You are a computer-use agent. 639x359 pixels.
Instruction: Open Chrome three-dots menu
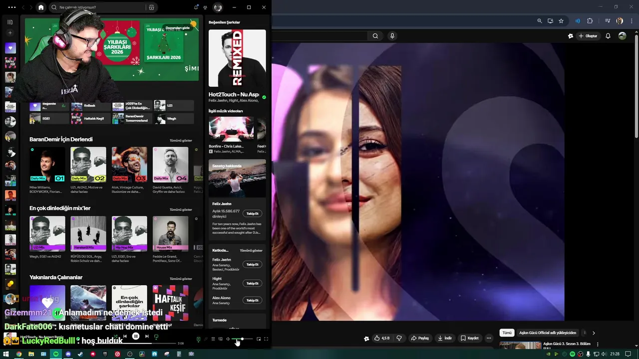[631, 21]
